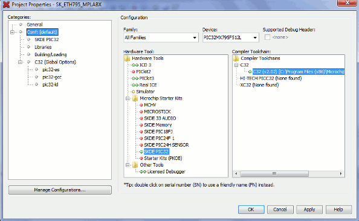This screenshot has width=359, height=221.
Task: Select SKDE Memory kit
Action: coord(158,125)
